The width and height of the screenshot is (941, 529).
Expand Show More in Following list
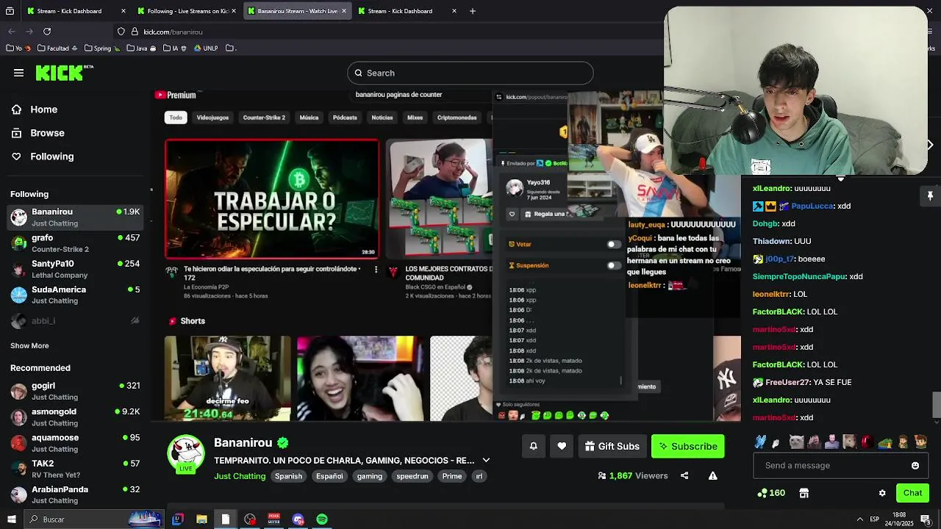29,345
